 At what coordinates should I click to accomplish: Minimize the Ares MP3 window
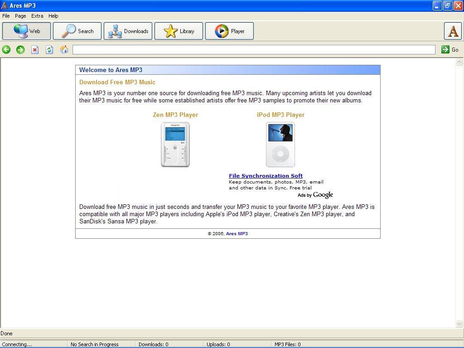coord(437,5)
